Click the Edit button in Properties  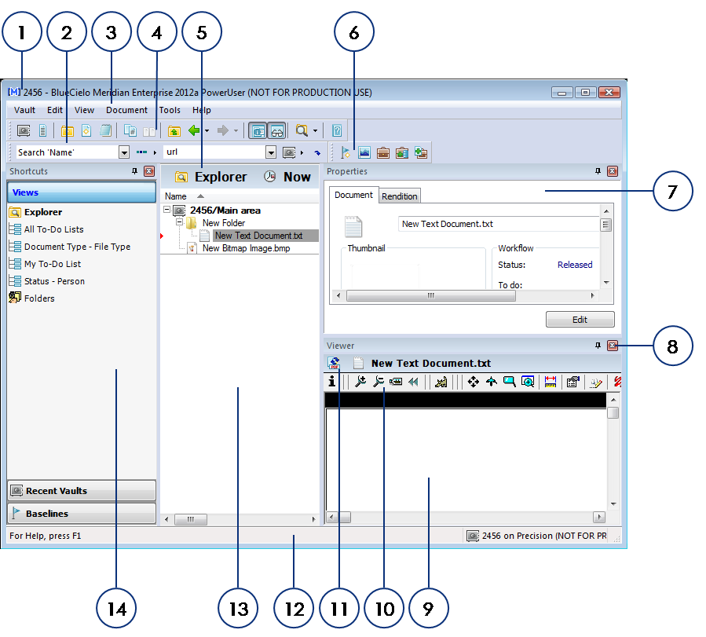[580, 319]
